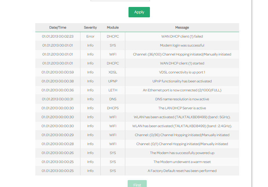
Task: Click the green Apply button
Action: pos(139,12)
